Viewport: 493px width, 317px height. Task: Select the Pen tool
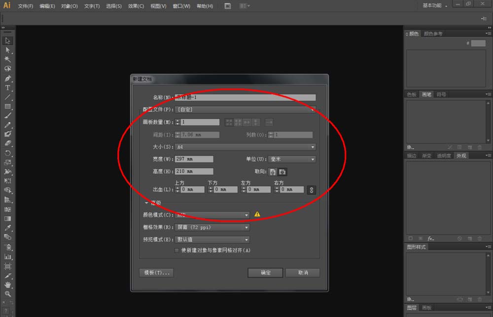7,78
